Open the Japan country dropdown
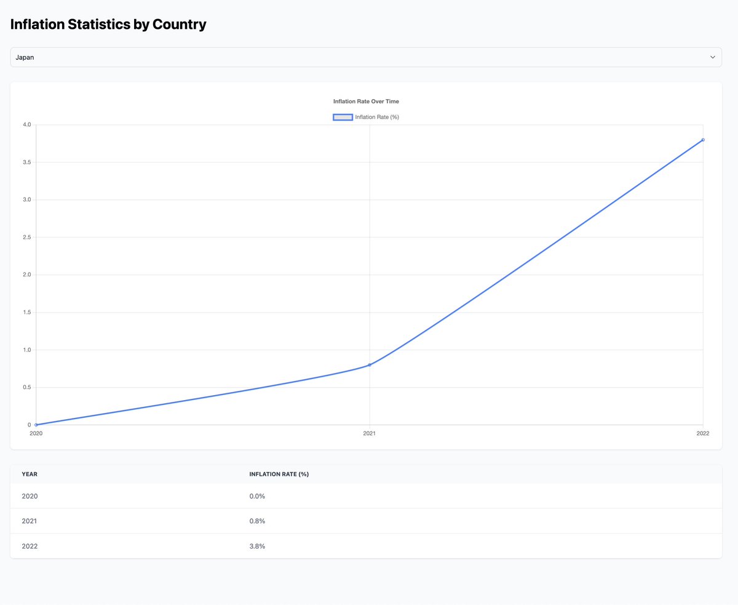 click(365, 57)
